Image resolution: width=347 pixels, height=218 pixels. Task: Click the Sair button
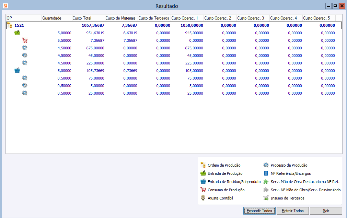tap(326, 211)
